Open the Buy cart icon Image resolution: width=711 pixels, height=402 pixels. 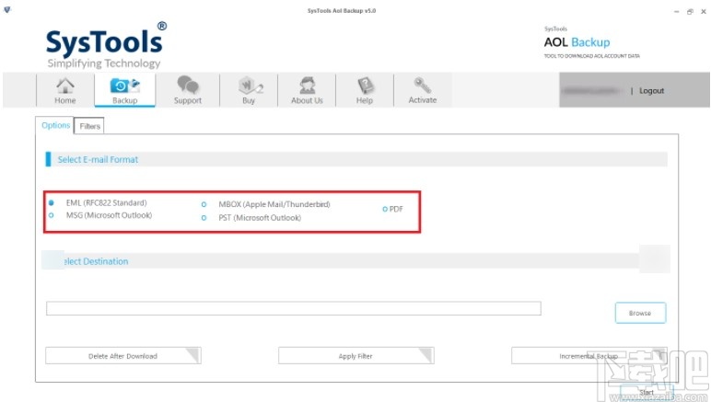249,90
